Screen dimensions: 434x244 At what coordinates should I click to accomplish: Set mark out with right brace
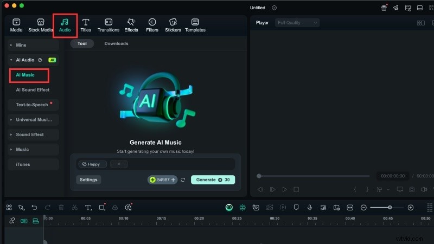pos(367,189)
